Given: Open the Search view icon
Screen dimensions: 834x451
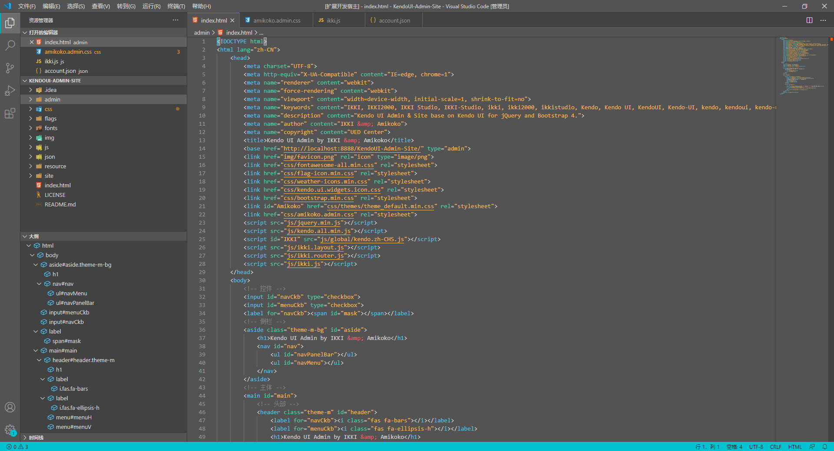Looking at the screenshot, I should (x=10, y=46).
